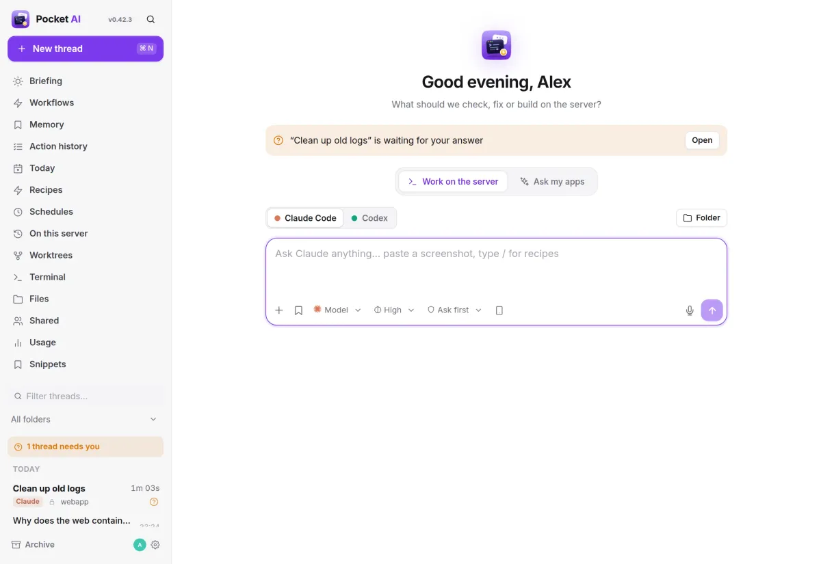
Task: Click the Shared people icon
Action: point(18,321)
